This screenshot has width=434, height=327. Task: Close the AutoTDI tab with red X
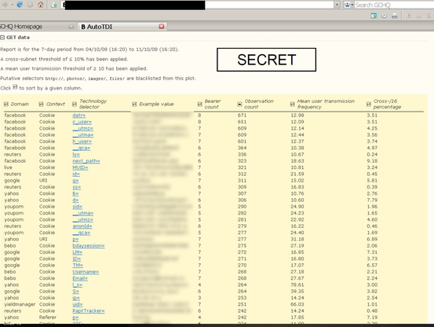(162, 26)
